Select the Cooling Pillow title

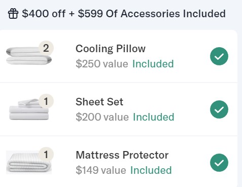click(x=111, y=49)
